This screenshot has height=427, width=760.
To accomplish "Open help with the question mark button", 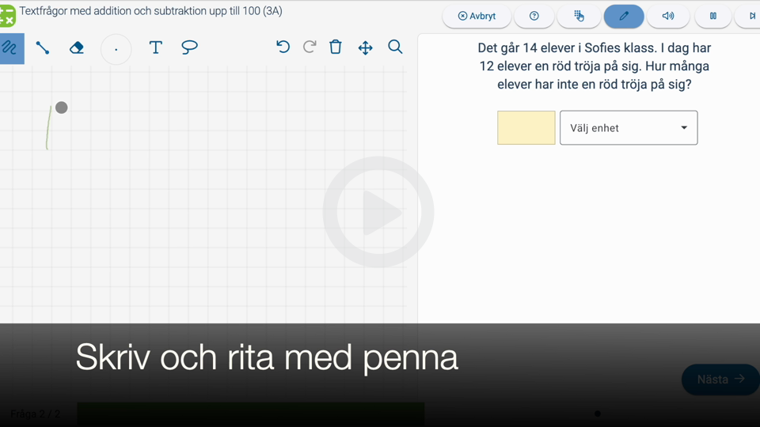I will point(534,16).
